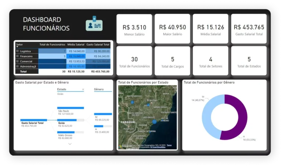The width and height of the screenshot is (282, 167).
Task: Select the Mato Grosso bar node
Action: pyautogui.click(x=70, y=132)
